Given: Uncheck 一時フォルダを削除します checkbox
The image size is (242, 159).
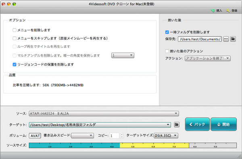Looking at the screenshot, I should pyautogui.click(x=167, y=32).
